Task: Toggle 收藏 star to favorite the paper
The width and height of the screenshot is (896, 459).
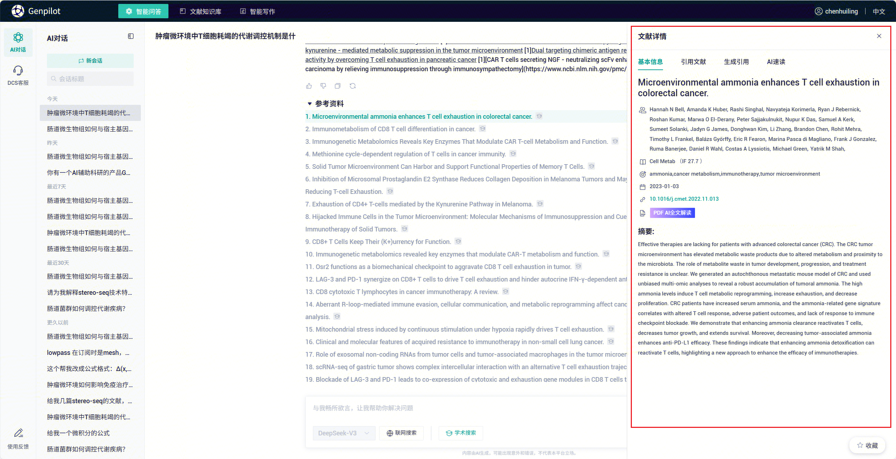Action: point(867,445)
